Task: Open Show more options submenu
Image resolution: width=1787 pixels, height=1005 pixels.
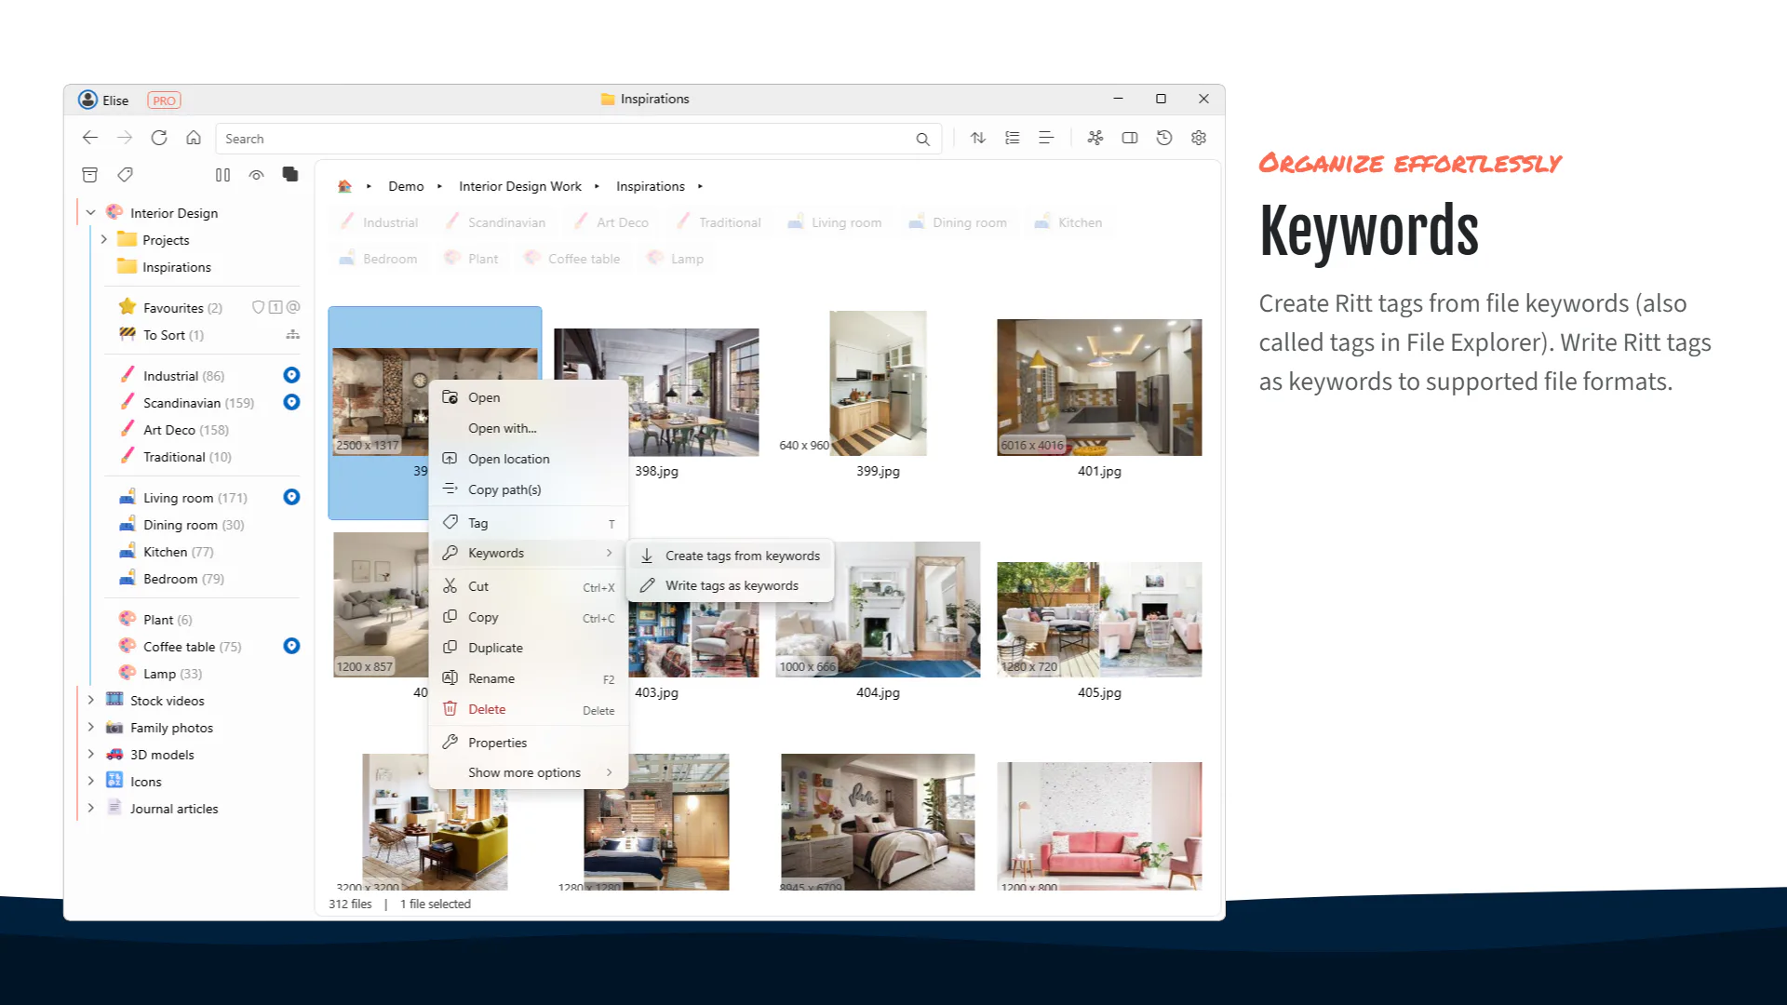Action: [529, 772]
